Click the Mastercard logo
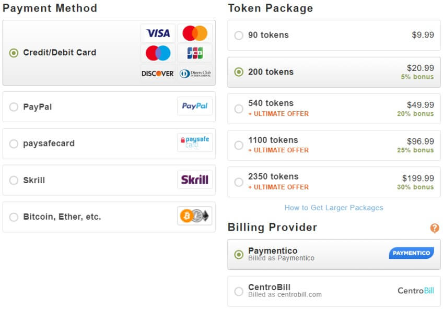 [195, 33]
